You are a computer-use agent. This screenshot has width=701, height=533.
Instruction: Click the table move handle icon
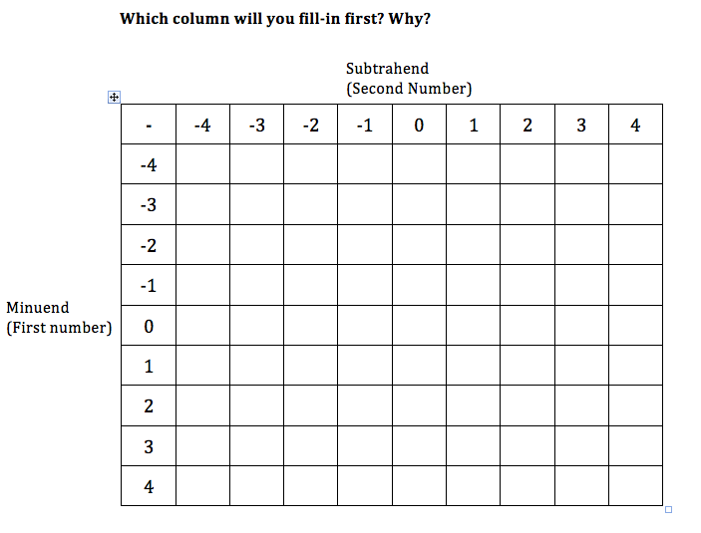[114, 97]
